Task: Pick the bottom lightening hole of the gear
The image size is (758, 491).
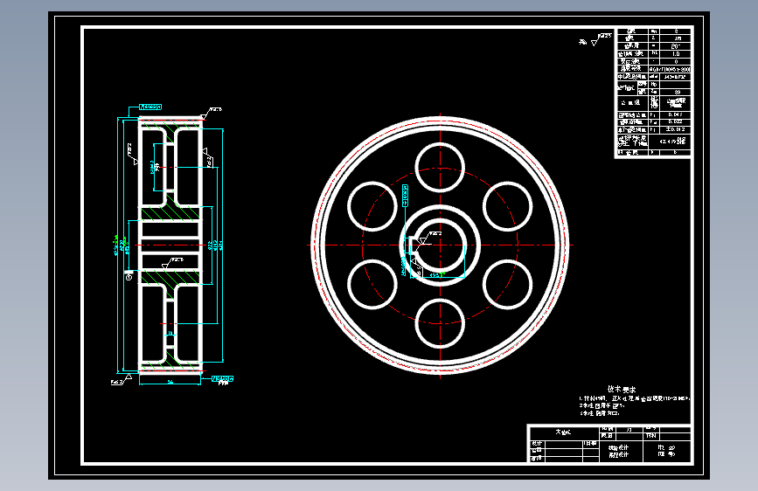Action: [x=440, y=323]
